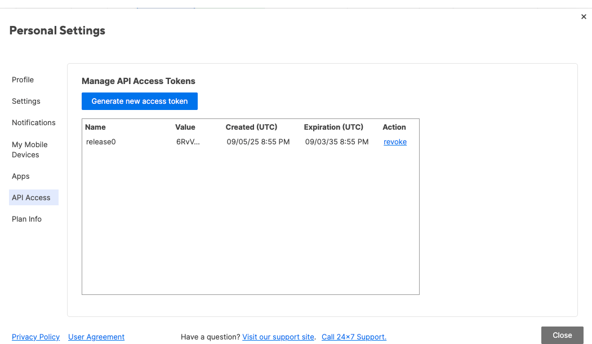592x344 pixels.
Task: Open the Privacy Policy link
Action: click(x=35, y=337)
